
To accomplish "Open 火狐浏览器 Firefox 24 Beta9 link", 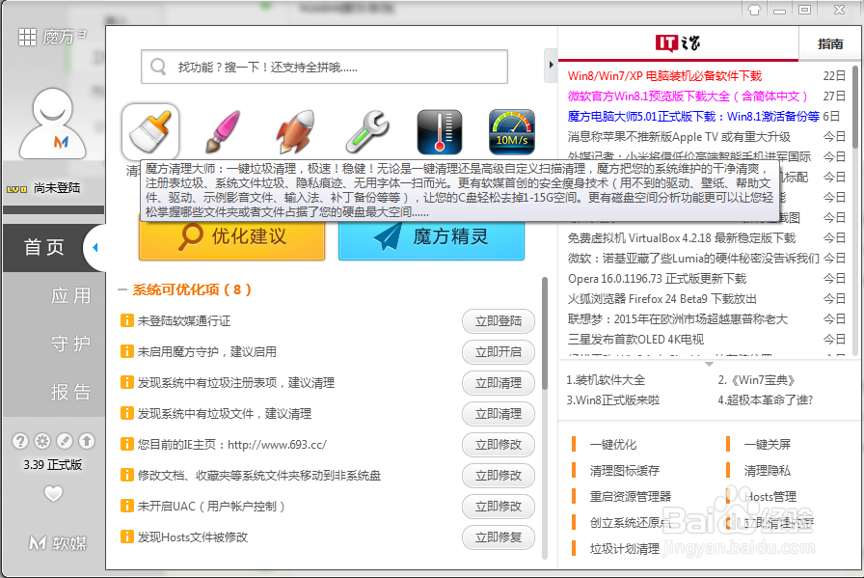I will 662,299.
